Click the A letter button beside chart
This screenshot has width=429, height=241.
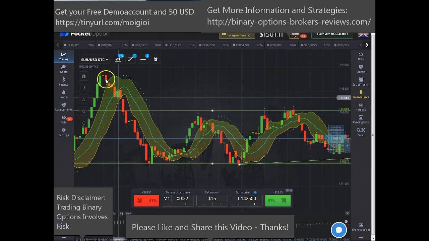[83, 99]
